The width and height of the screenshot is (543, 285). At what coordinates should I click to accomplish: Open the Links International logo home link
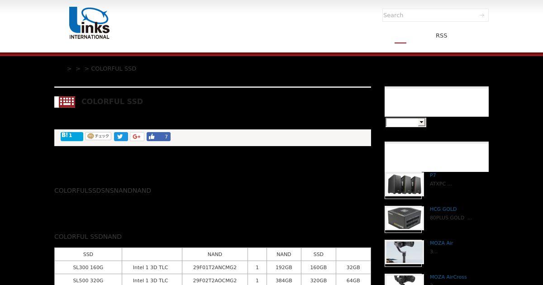tap(89, 23)
